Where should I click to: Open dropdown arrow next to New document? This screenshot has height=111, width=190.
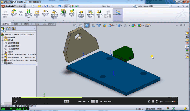36,6
